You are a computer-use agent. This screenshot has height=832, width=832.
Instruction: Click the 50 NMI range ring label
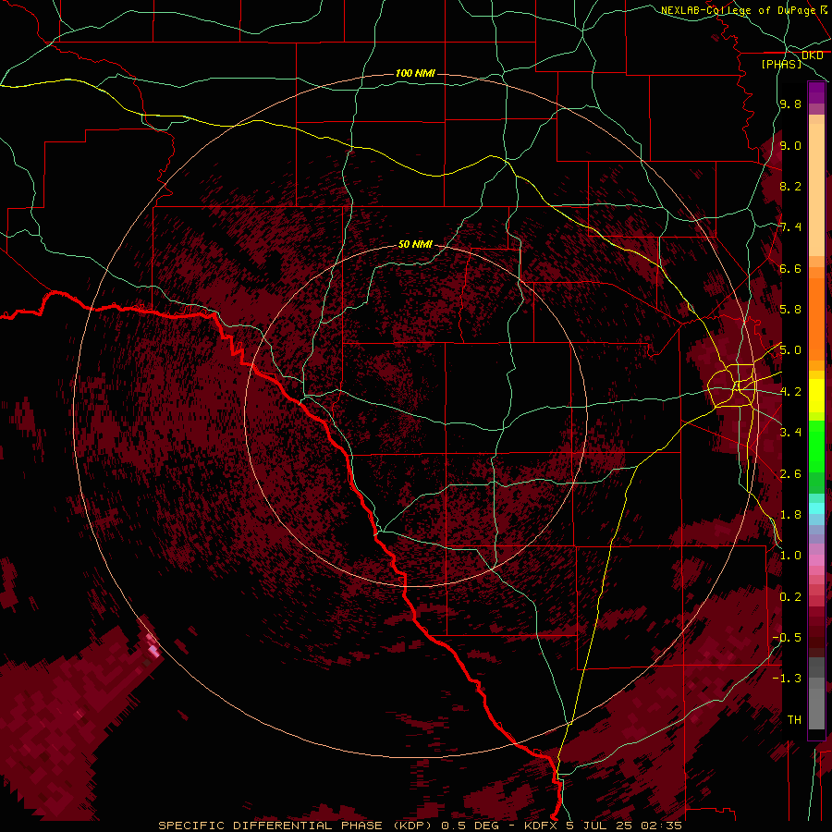(x=415, y=244)
